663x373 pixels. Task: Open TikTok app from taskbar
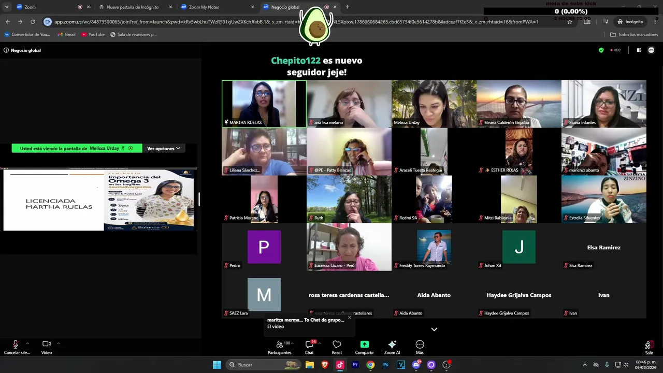click(x=340, y=365)
